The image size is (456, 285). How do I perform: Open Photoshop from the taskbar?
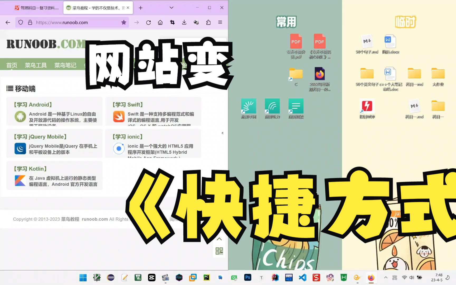click(x=248, y=277)
